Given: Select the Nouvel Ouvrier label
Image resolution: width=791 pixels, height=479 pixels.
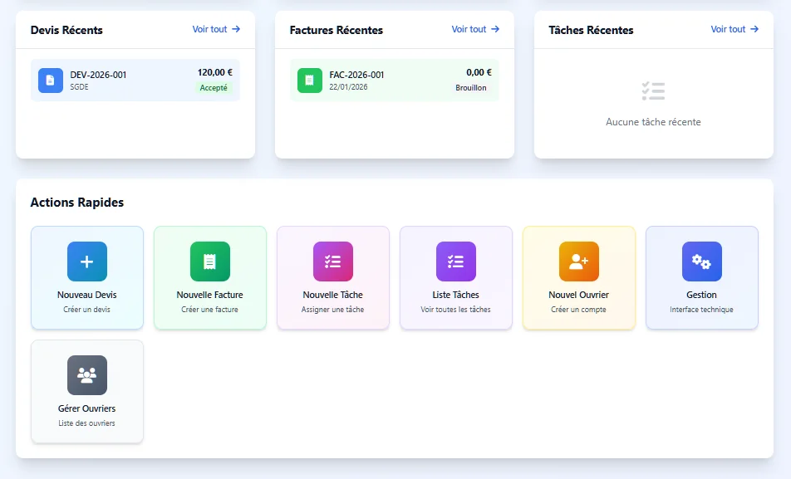Looking at the screenshot, I should click(x=578, y=295).
